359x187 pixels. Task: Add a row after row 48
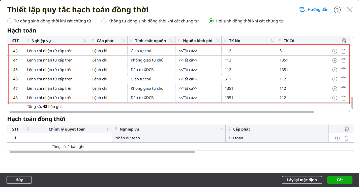pyautogui.click(x=335, y=98)
